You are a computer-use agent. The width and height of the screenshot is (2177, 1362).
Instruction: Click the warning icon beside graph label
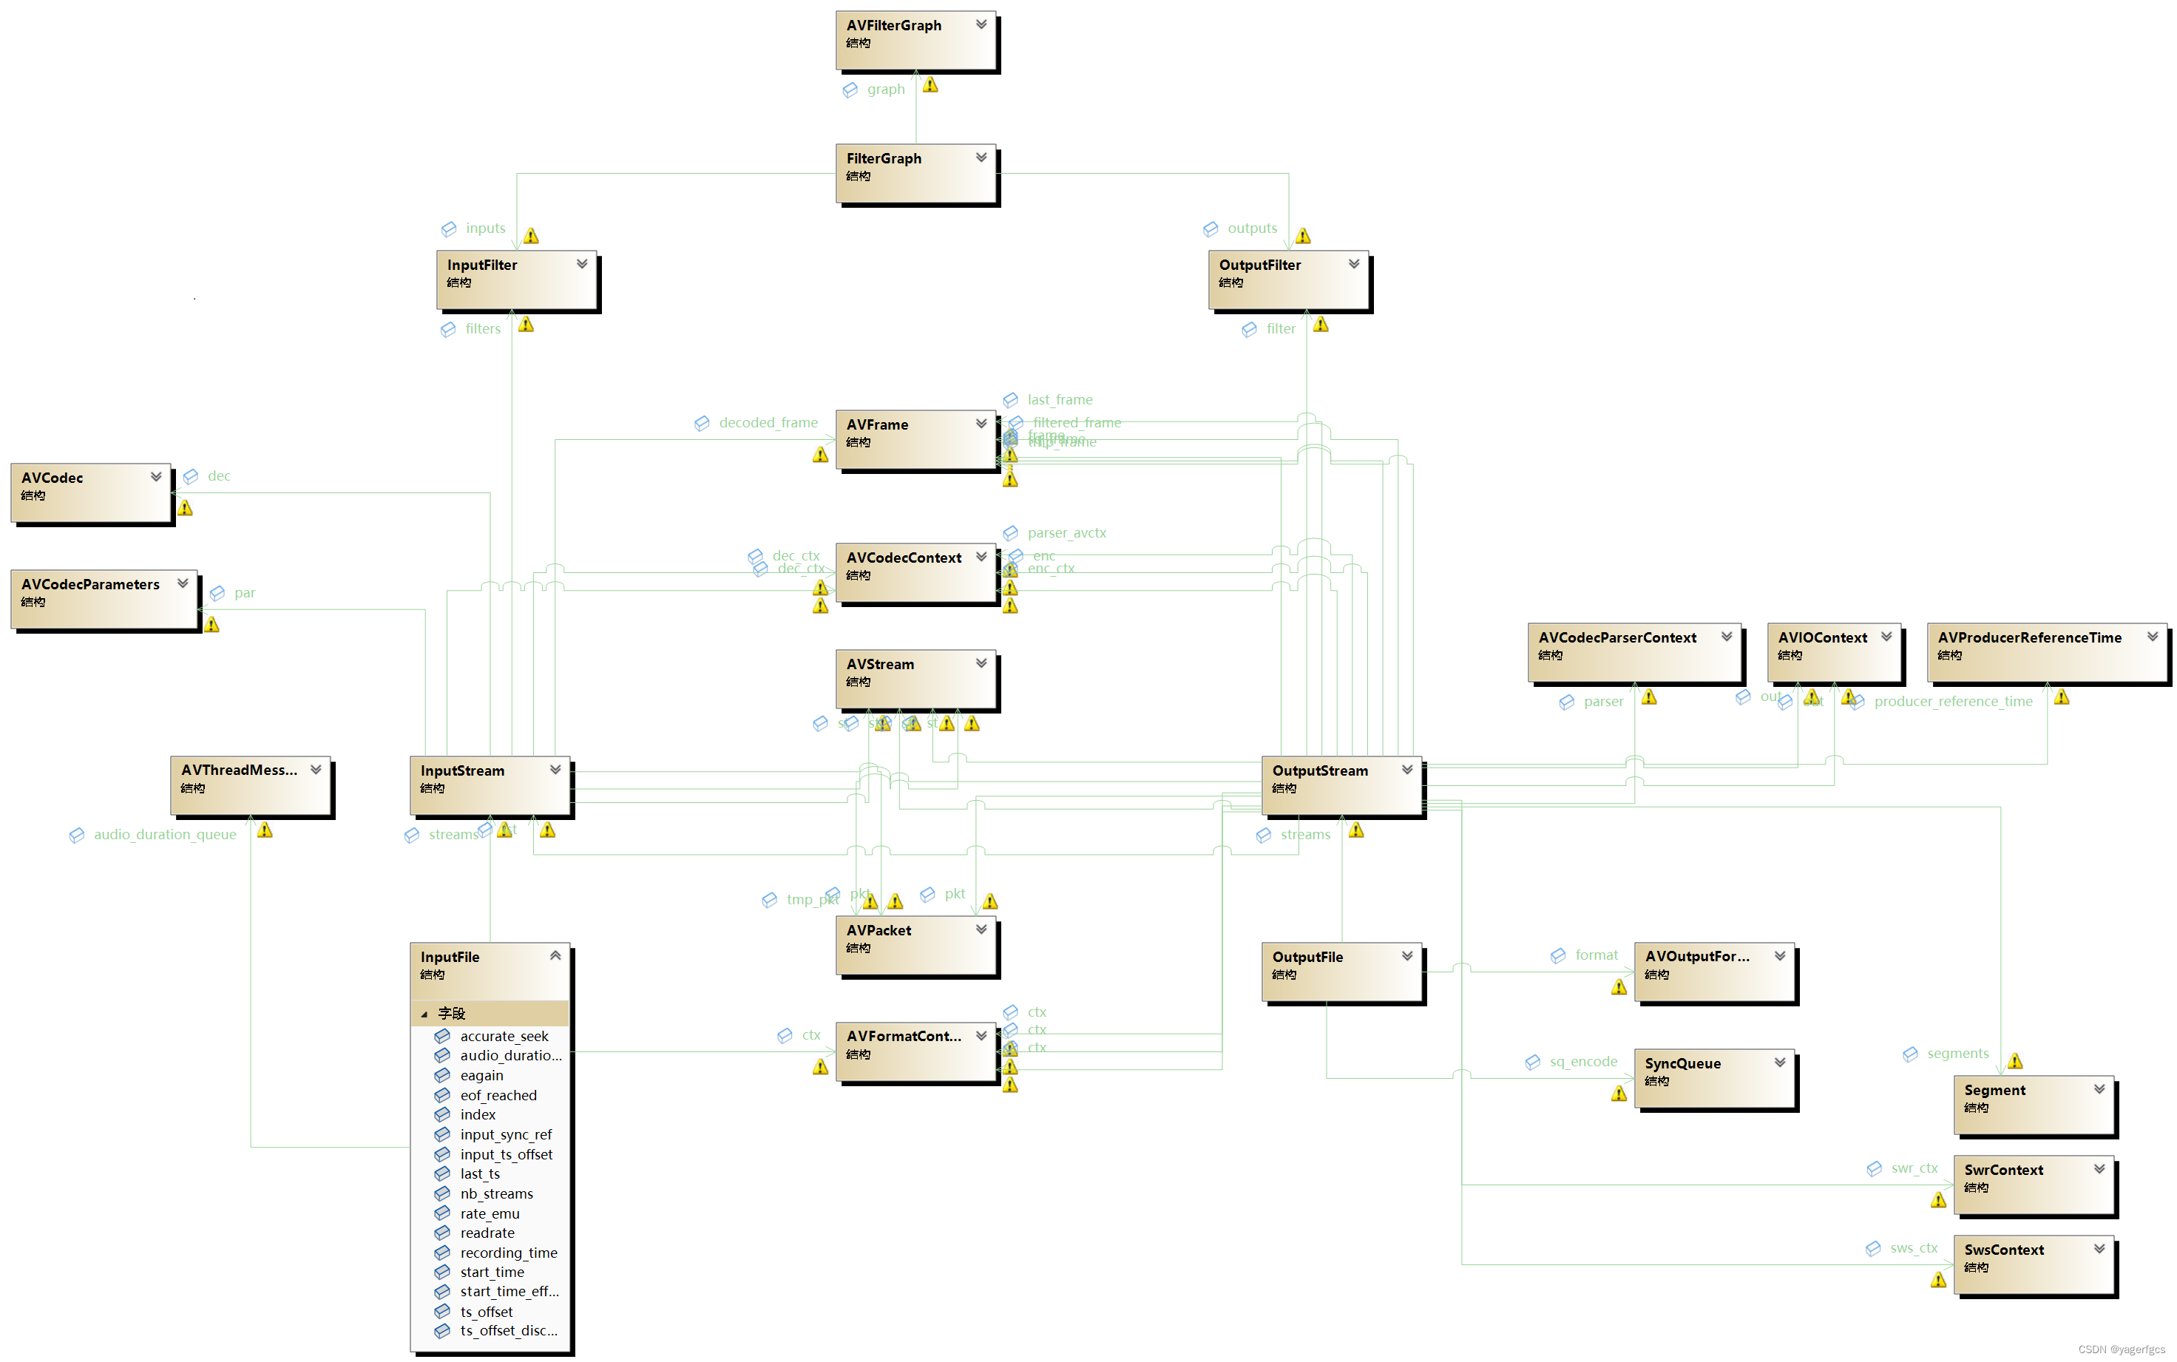click(x=930, y=85)
